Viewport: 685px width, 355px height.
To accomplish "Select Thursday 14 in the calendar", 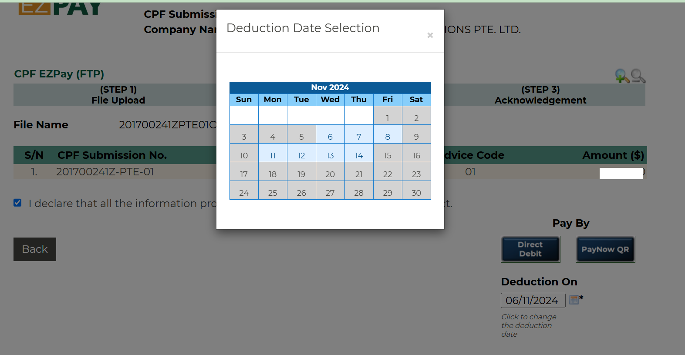I will click(x=359, y=155).
